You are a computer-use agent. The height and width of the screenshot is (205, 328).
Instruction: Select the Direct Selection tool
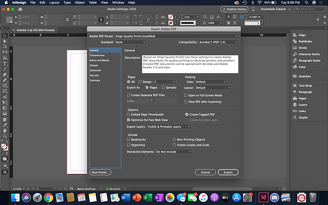pos(4,41)
